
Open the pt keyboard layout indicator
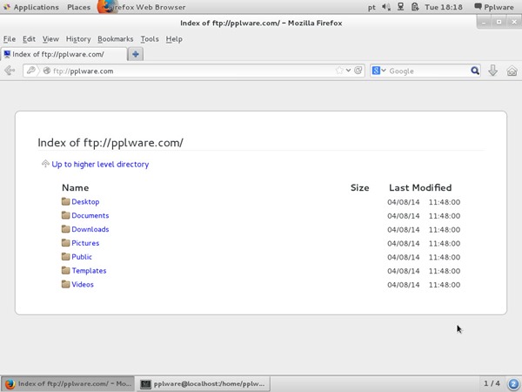(371, 7)
